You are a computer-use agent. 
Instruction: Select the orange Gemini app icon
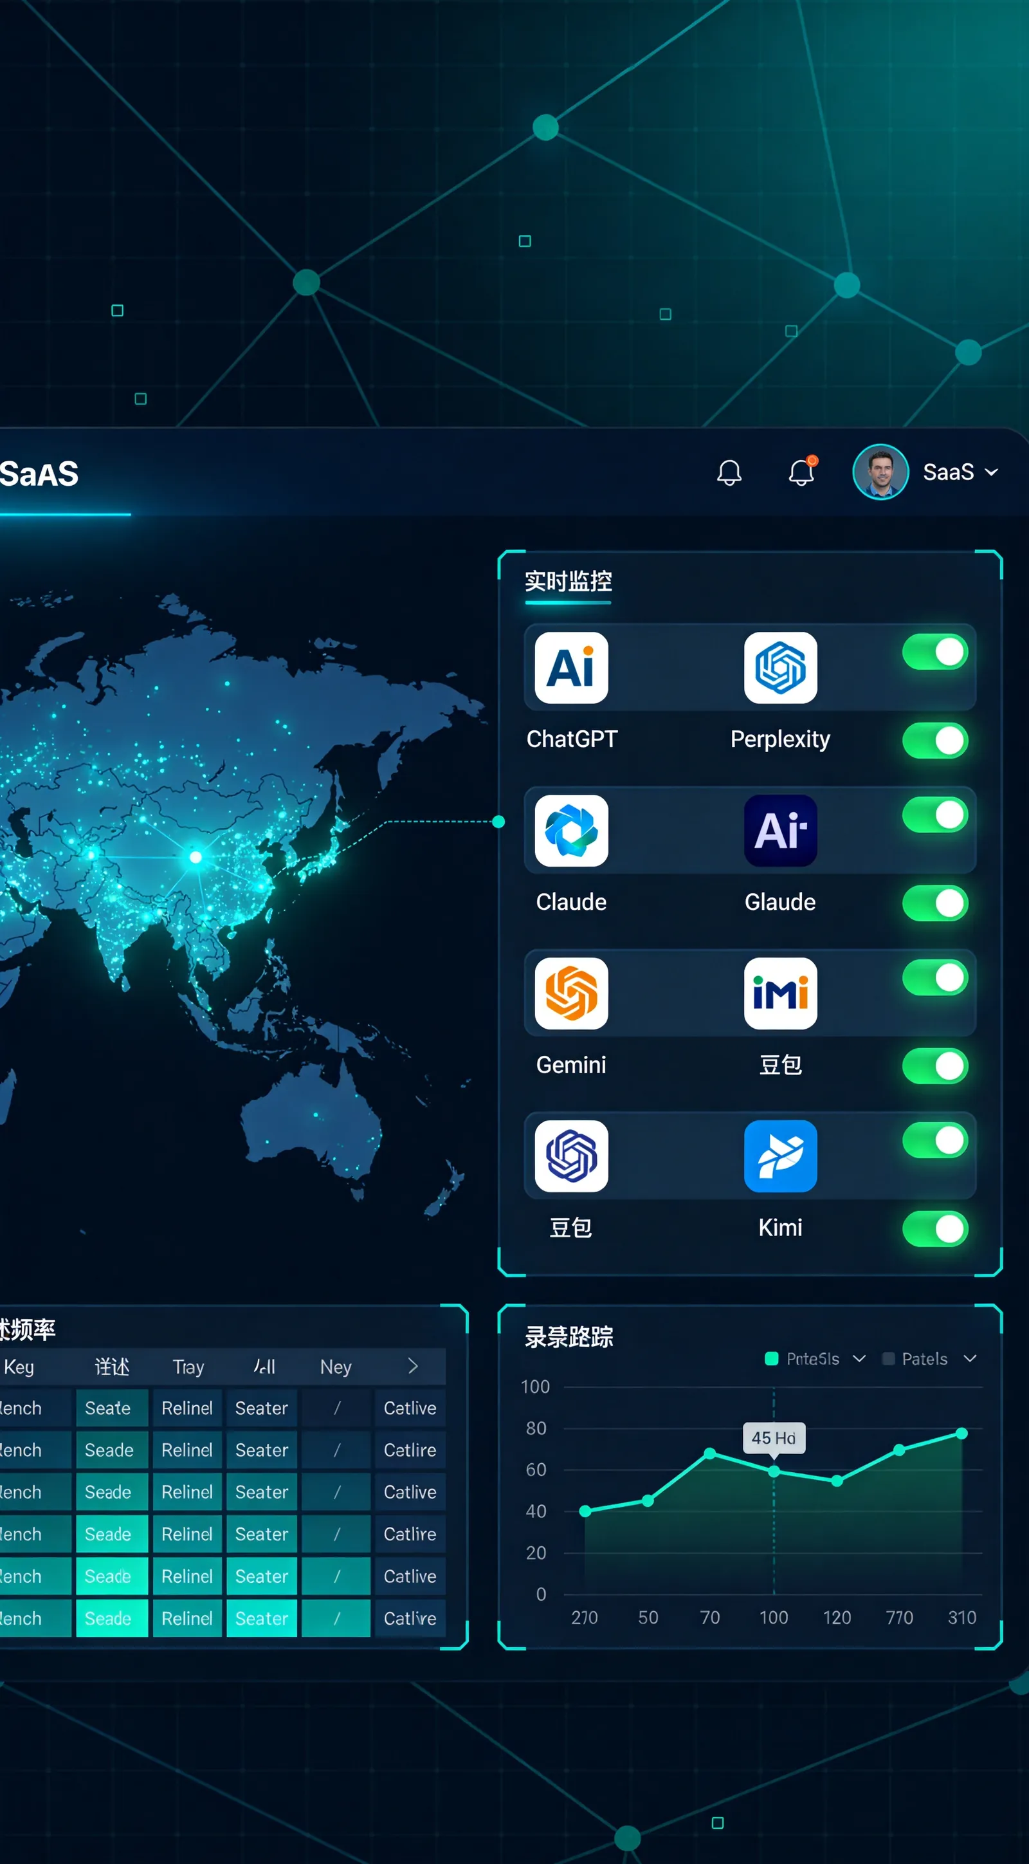pyautogui.click(x=571, y=993)
